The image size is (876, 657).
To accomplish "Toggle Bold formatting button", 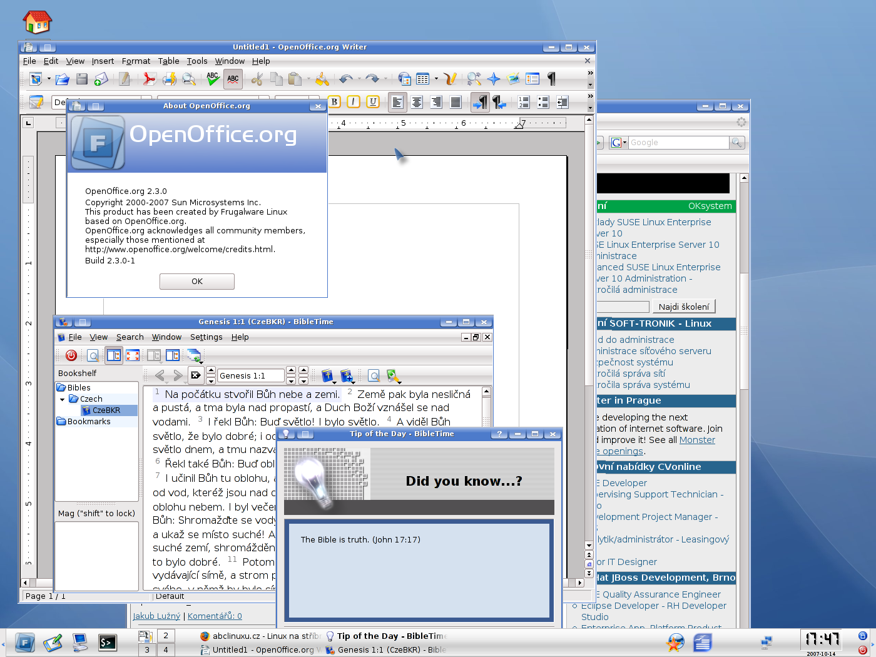I will tap(334, 102).
